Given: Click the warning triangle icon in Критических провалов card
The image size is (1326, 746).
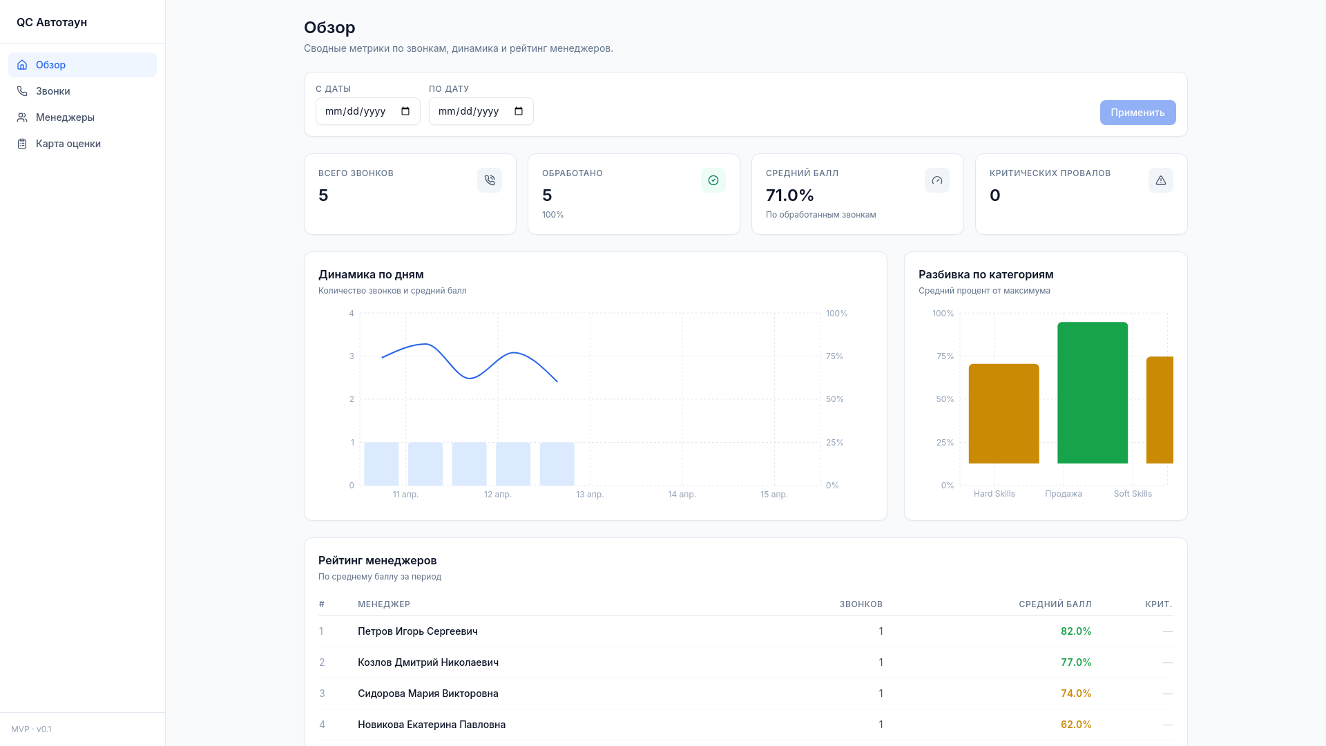Looking at the screenshot, I should (x=1160, y=180).
